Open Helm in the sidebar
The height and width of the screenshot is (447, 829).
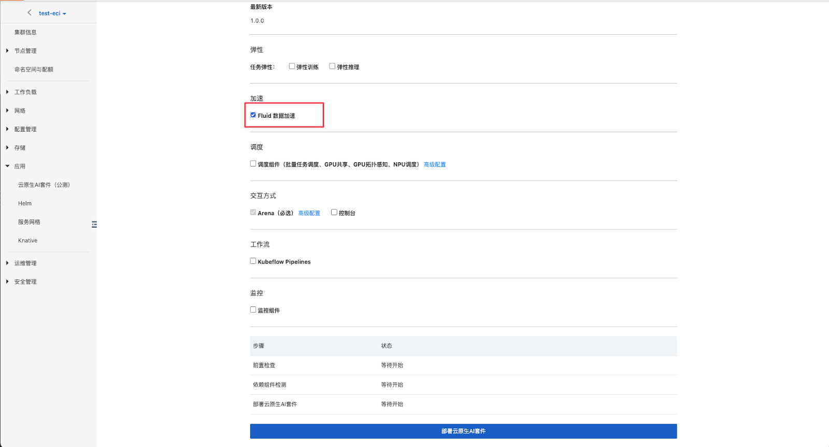click(x=25, y=204)
